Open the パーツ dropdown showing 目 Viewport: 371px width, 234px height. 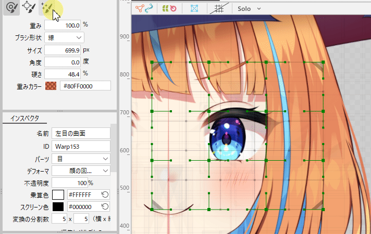[x=81, y=159]
